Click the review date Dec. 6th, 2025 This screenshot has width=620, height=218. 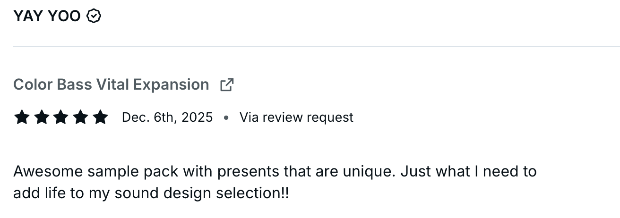167,117
